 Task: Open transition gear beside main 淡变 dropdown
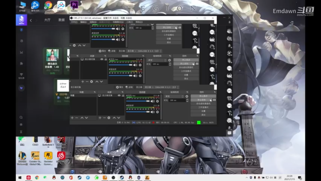point(187,96)
